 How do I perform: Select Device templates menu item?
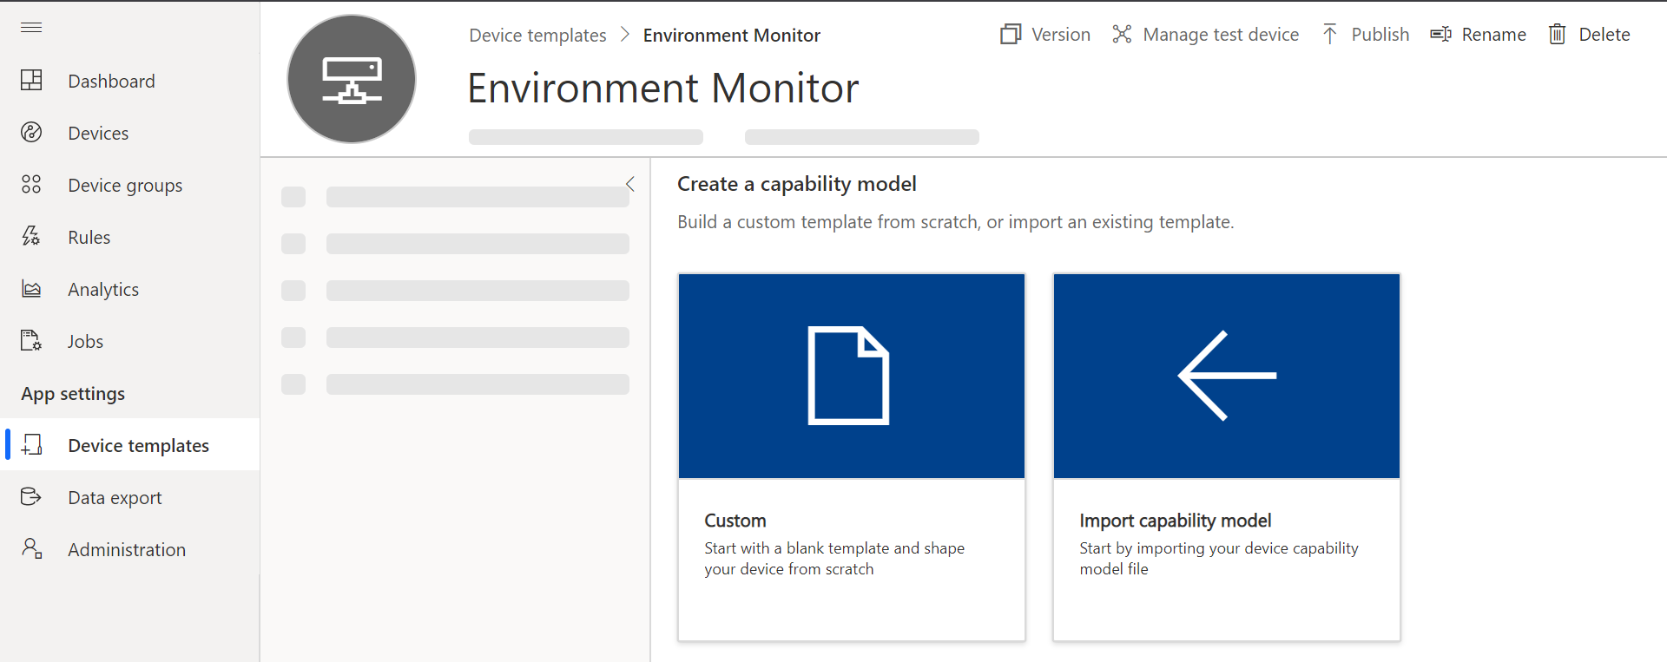click(138, 445)
